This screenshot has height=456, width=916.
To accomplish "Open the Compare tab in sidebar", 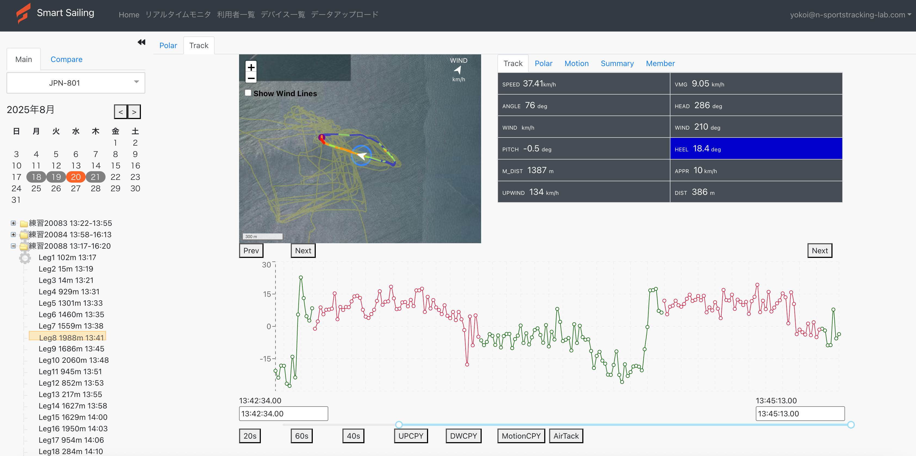I will pos(66,59).
